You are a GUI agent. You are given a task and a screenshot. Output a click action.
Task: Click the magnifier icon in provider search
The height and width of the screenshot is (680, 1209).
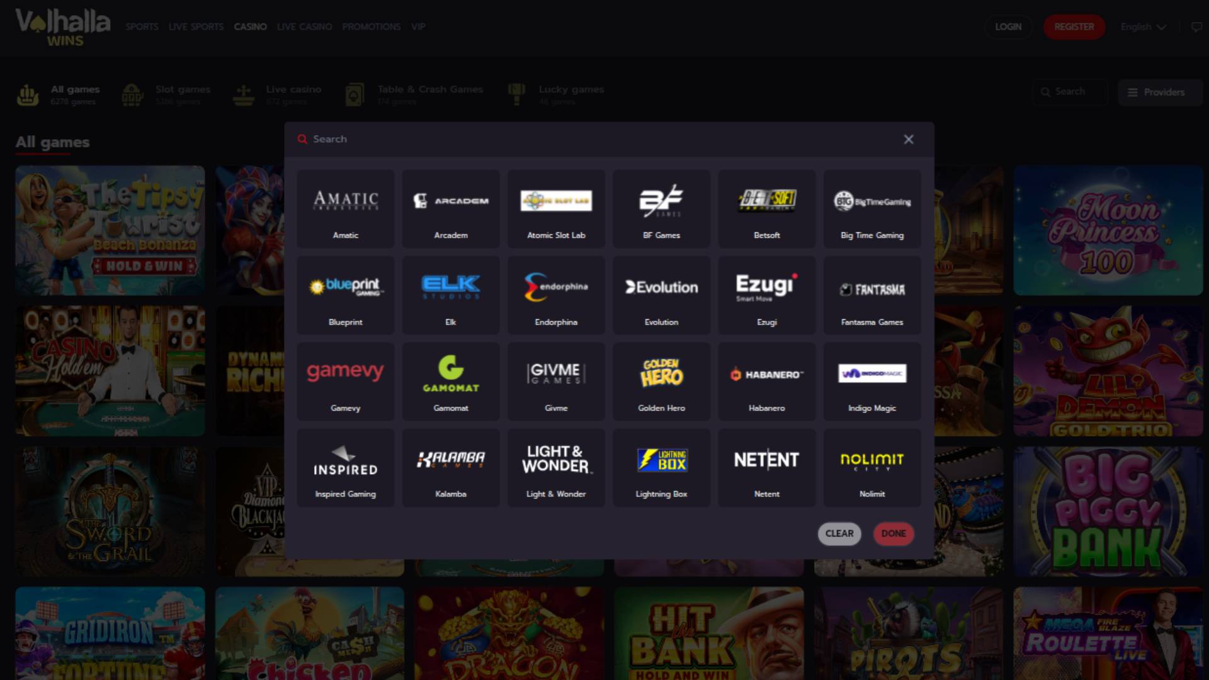[302, 139]
